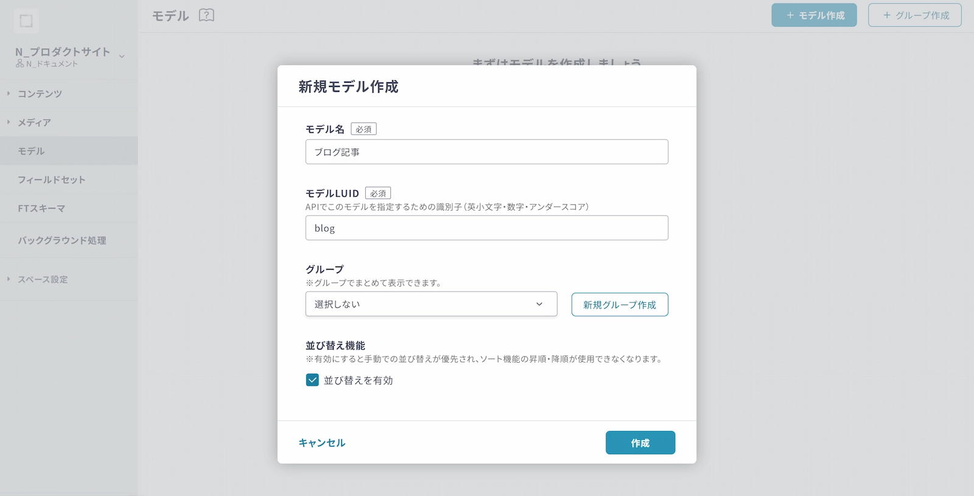Focus the モデルLUID text field
The height and width of the screenshot is (496, 974).
tap(486, 228)
